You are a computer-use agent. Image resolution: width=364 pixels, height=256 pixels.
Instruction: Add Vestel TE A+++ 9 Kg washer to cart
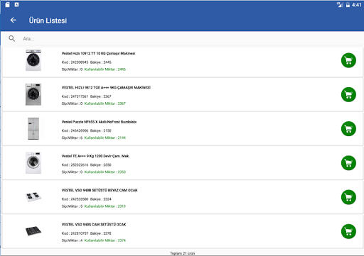[x=348, y=163]
